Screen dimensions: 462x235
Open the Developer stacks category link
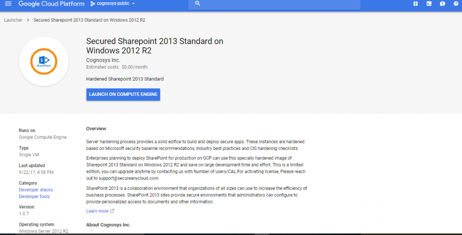click(x=36, y=190)
